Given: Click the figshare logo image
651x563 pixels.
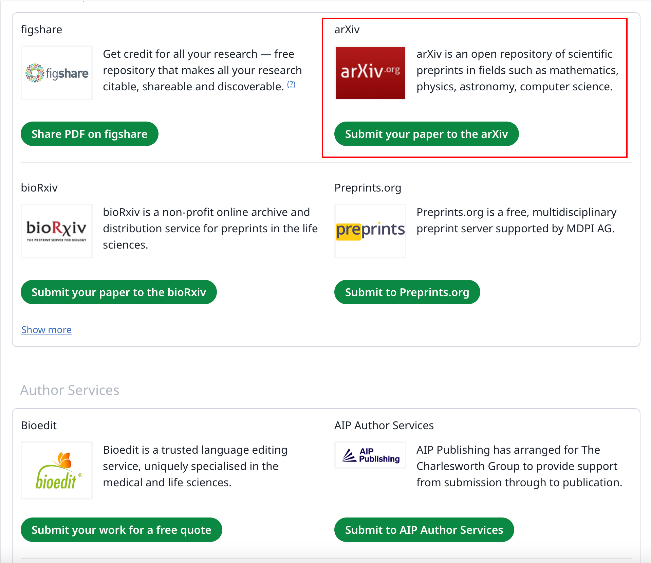Looking at the screenshot, I should (57, 73).
